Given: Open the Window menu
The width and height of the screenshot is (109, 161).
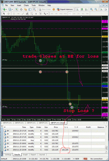Looking at the screenshot, I should [x=41, y=5].
